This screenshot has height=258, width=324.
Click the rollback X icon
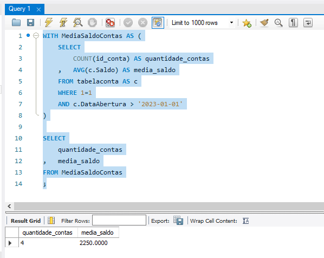point(142,23)
